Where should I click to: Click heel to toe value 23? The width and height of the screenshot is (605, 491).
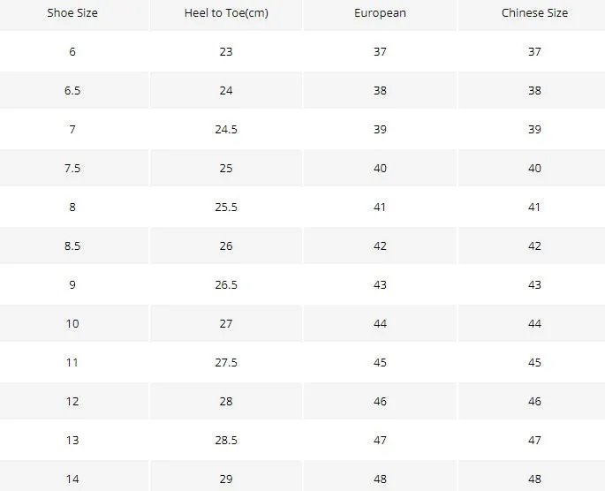226,52
